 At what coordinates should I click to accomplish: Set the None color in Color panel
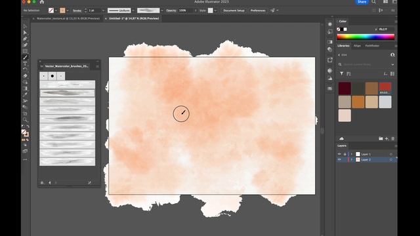[x=339, y=29]
